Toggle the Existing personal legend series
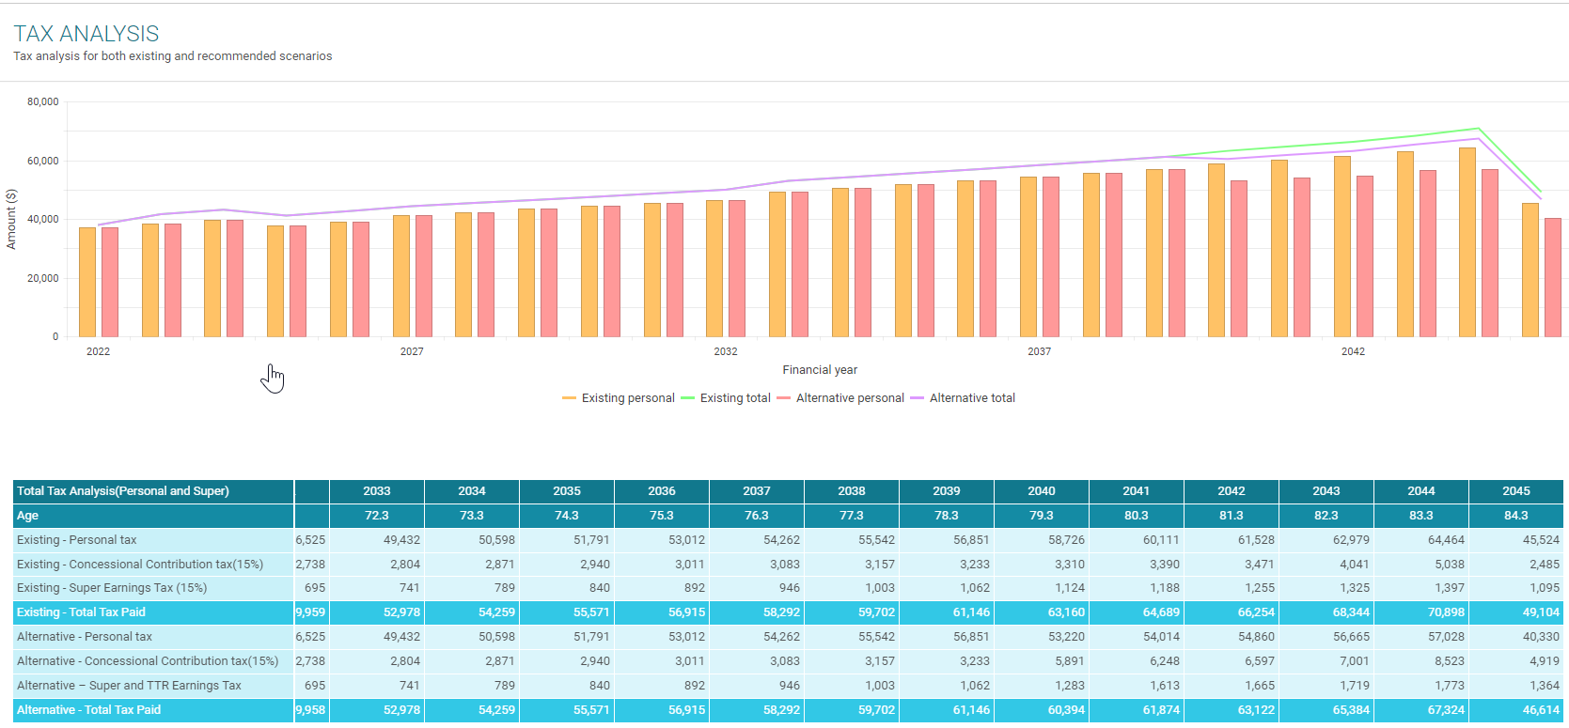The height and width of the screenshot is (728, 1569). [x=619, y=398]
